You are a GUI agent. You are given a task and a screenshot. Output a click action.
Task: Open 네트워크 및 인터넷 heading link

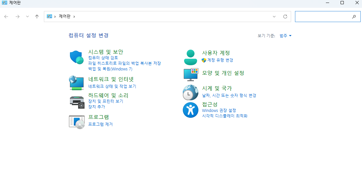(111, 79)
